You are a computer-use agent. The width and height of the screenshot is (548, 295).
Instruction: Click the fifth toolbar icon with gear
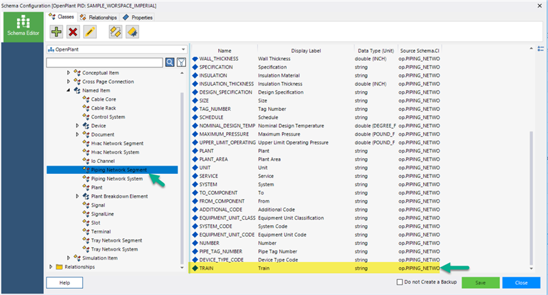point(132,32)
